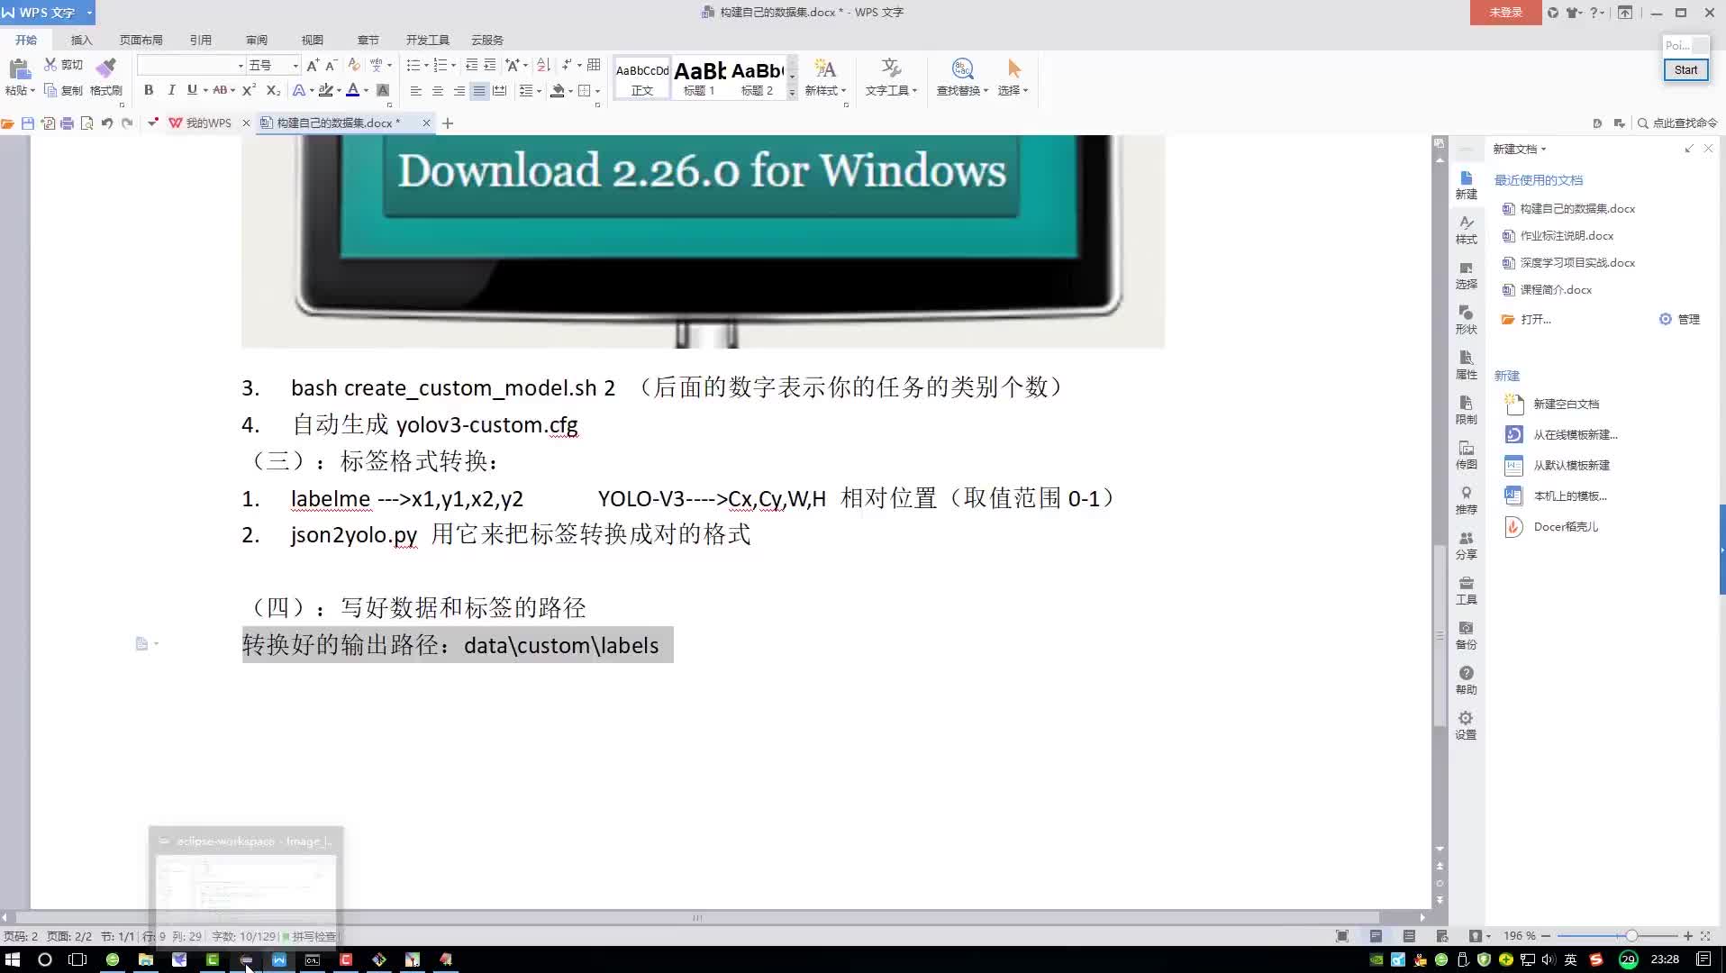Viewport: 1726px width, 973px height.
Task: Open the 审阅 (Review) ribbon tab
Action: click(256, 40)
